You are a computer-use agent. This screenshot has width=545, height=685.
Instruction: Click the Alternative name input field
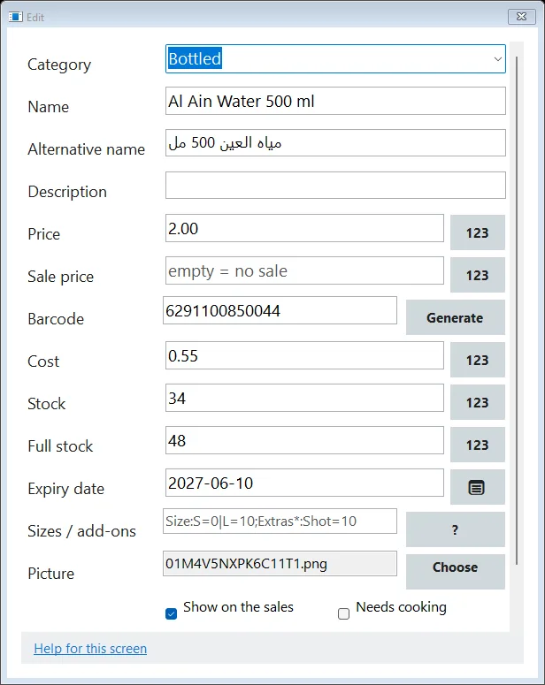(335, 143)
